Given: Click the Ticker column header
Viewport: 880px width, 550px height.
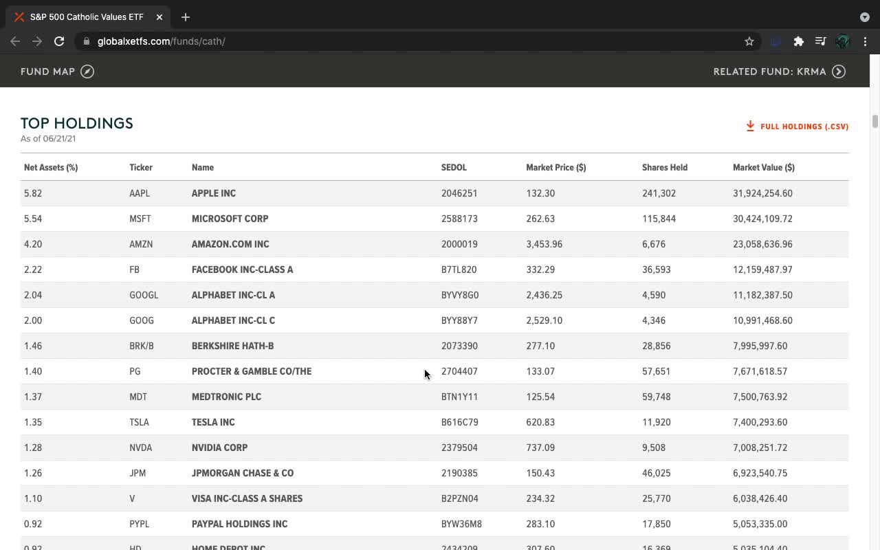Looking at the screenshot, I should point(141,167).
